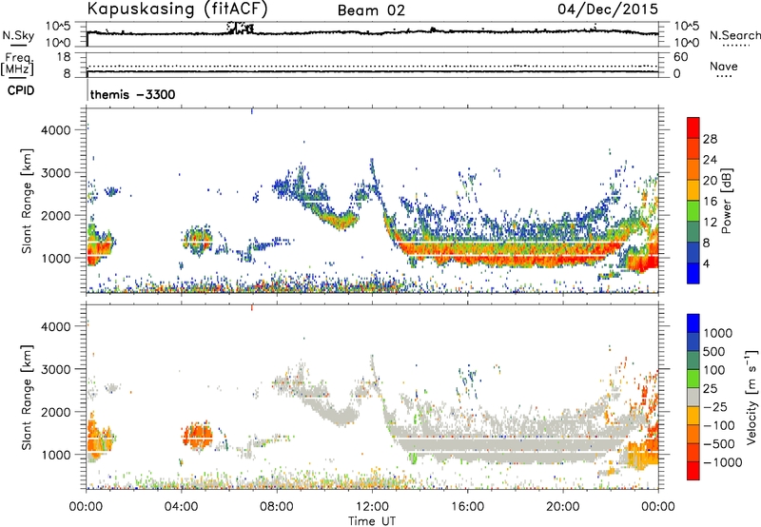The image size is (761, 527).
Task: Select the 'themis -3300' mode text
Action: (x=132, y=94)
